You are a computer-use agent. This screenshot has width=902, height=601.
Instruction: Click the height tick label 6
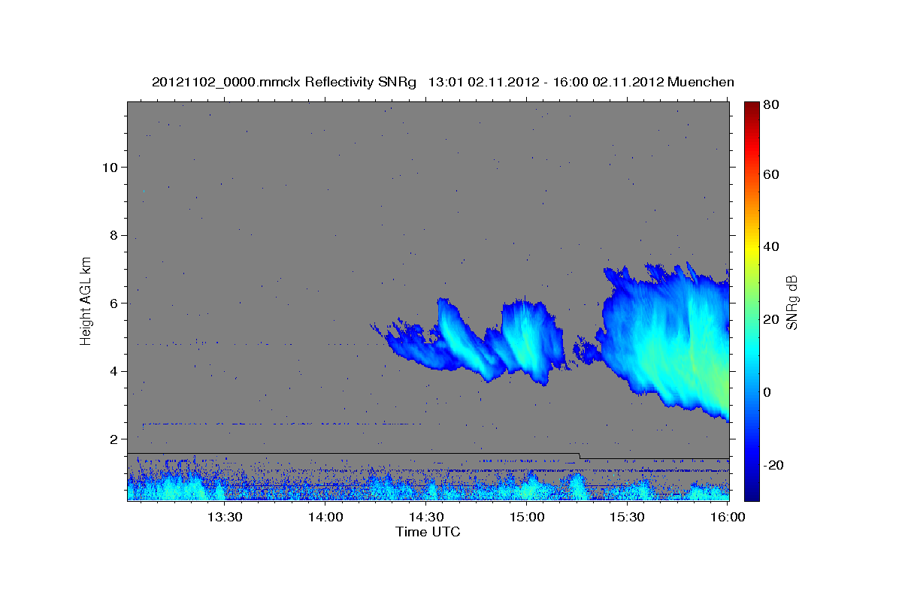coord(114,303)
